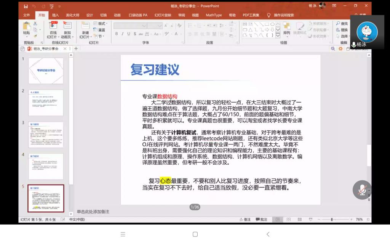This screenshot has width=390, height=244.
Task: Unmute the microphone floating button
Action: [x=361, y=189]
